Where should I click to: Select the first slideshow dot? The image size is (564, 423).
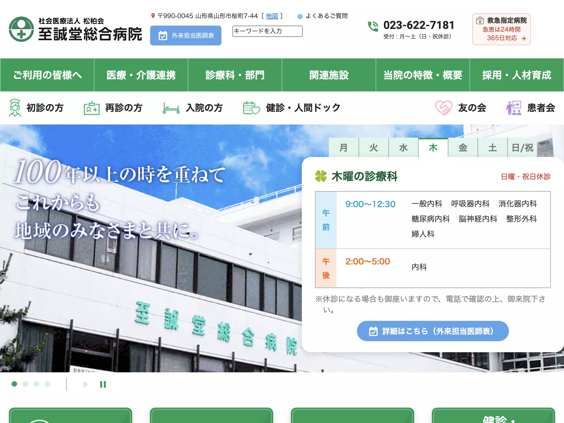coord(14,384)
